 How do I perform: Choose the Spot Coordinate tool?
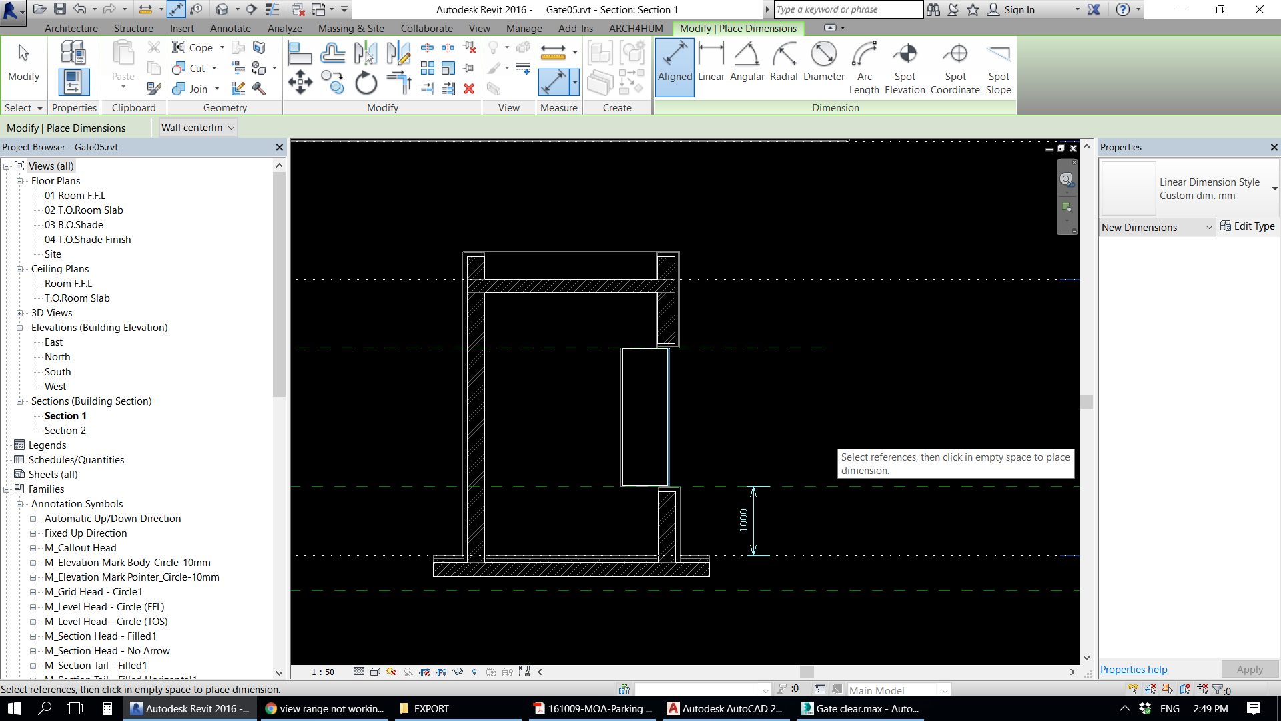coord(955,67)
